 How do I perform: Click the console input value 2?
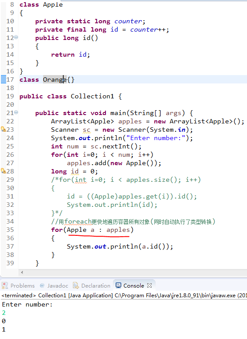4,313
